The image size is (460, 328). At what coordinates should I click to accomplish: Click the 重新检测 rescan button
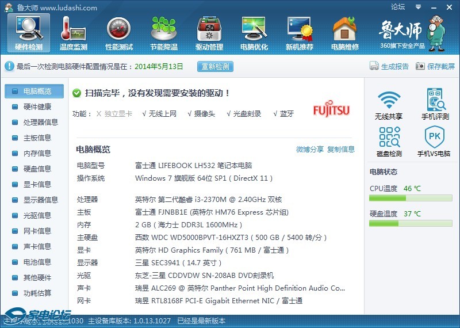(x=216, y=67)
